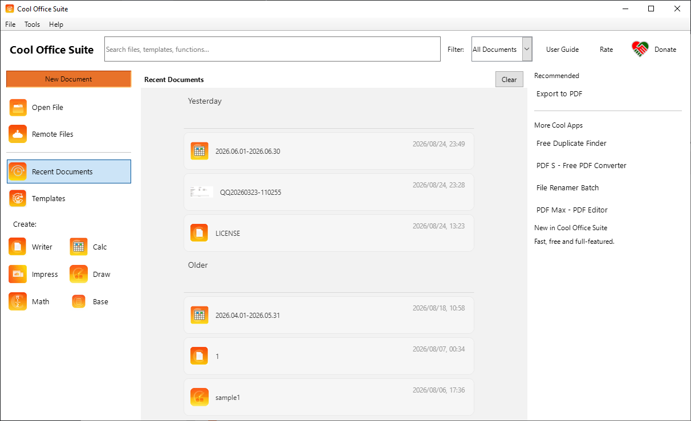Viewport: 691px width, 421px height.
Task: Open the Tools menu
Action: [32, 24]
